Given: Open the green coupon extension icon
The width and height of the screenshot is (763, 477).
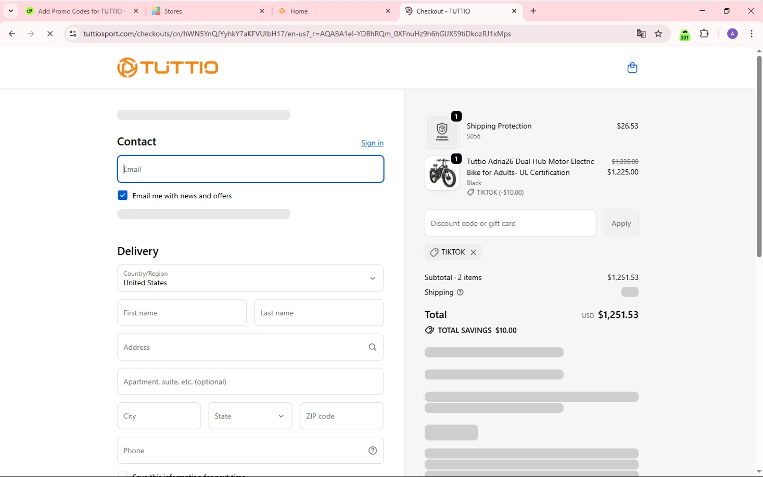Looking at the screenshot, I should pos(685,35).
